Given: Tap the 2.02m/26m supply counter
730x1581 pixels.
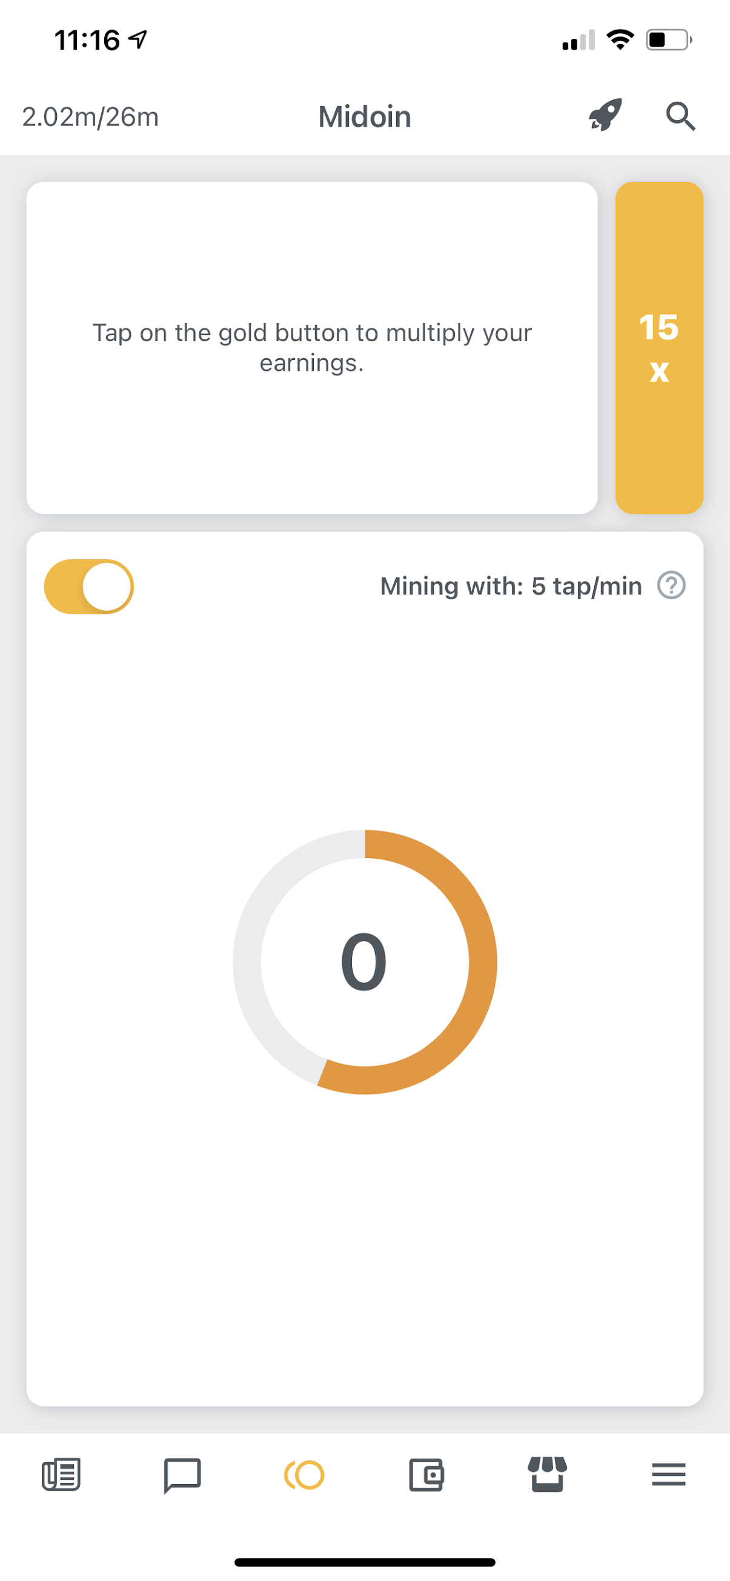Looking at the screenshot, I should pos(91,116).
